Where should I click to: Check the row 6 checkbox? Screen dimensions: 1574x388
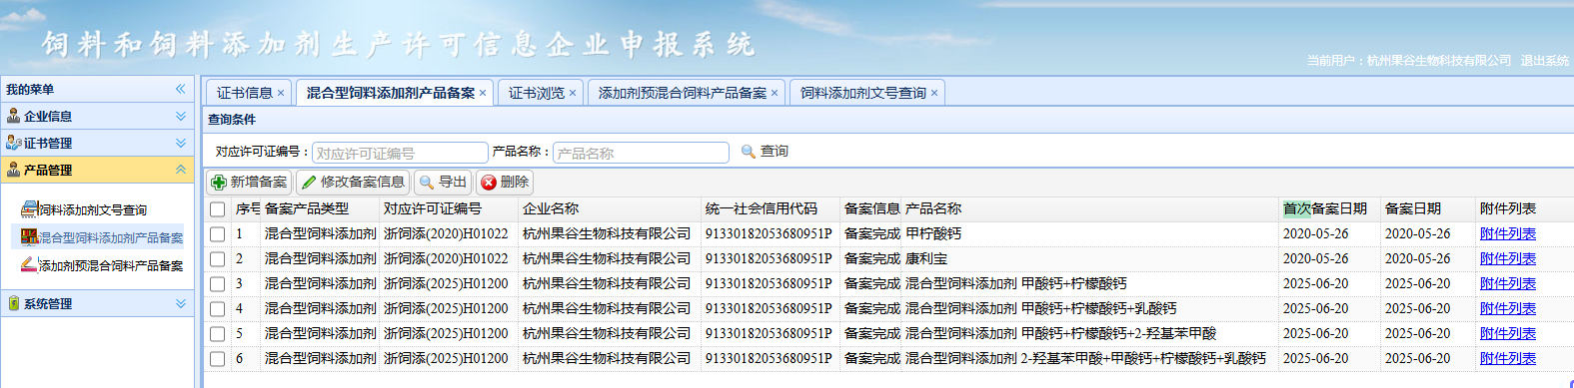tap(217, 359)
